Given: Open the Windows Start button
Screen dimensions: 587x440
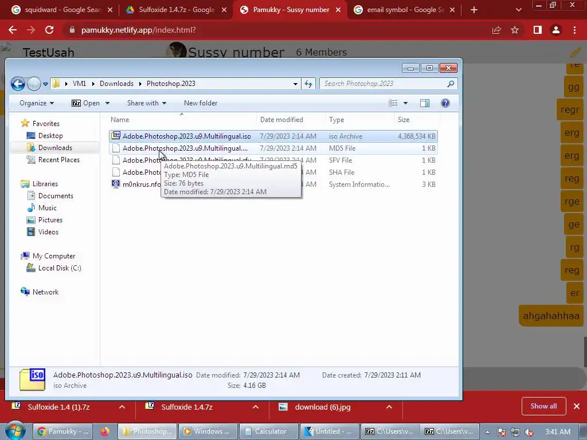Looking at the screenshot, I should pyautogui.click(x=15, y=430).
